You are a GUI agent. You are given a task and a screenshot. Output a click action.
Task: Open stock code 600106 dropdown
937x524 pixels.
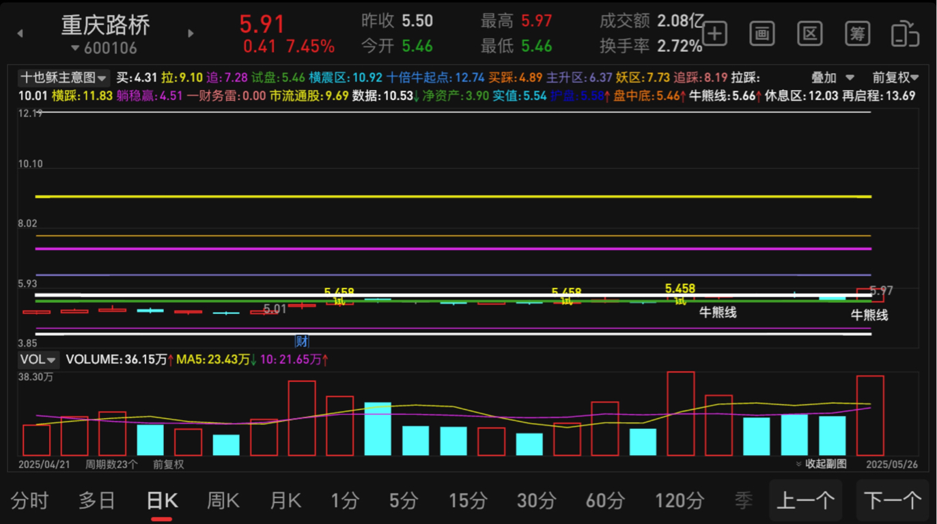pyautogui.click(x=104, y=48)
